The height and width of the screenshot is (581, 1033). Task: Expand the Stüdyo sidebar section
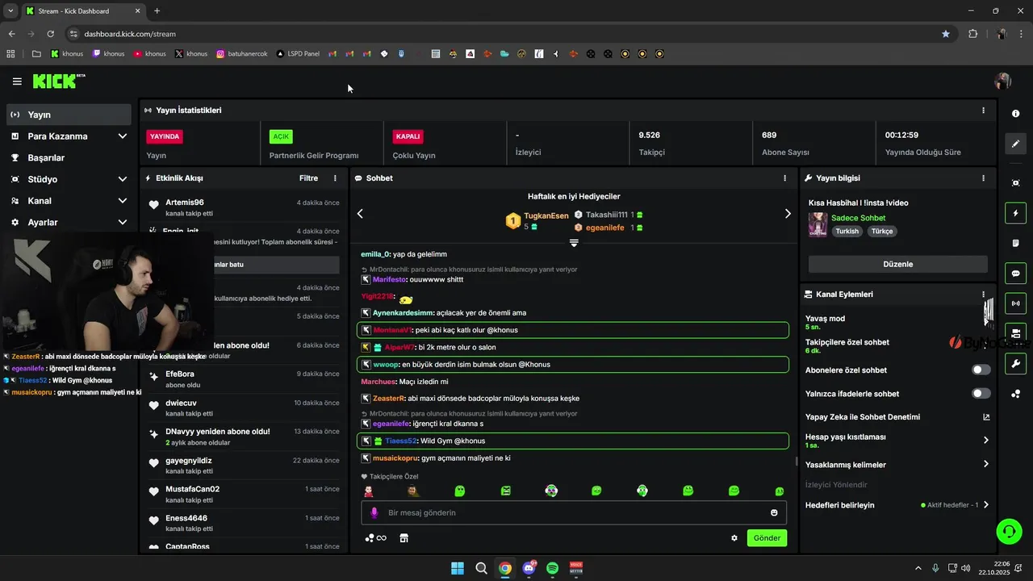(x=122, y=179)
